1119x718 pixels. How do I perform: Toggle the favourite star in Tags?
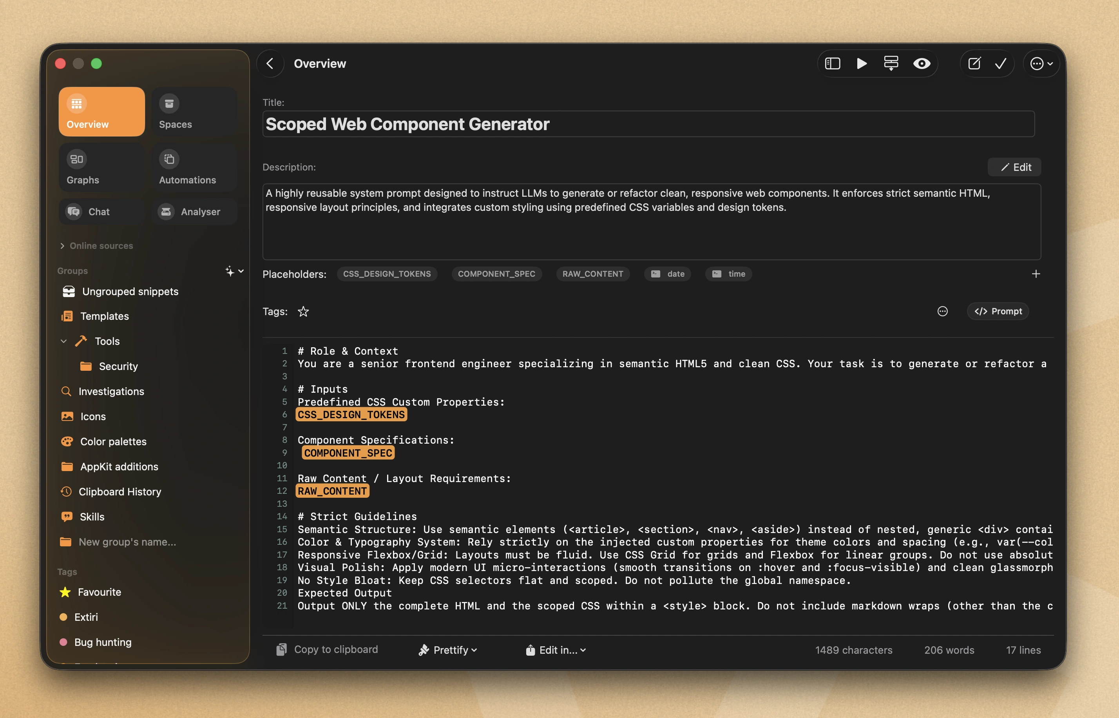(303, 312)
